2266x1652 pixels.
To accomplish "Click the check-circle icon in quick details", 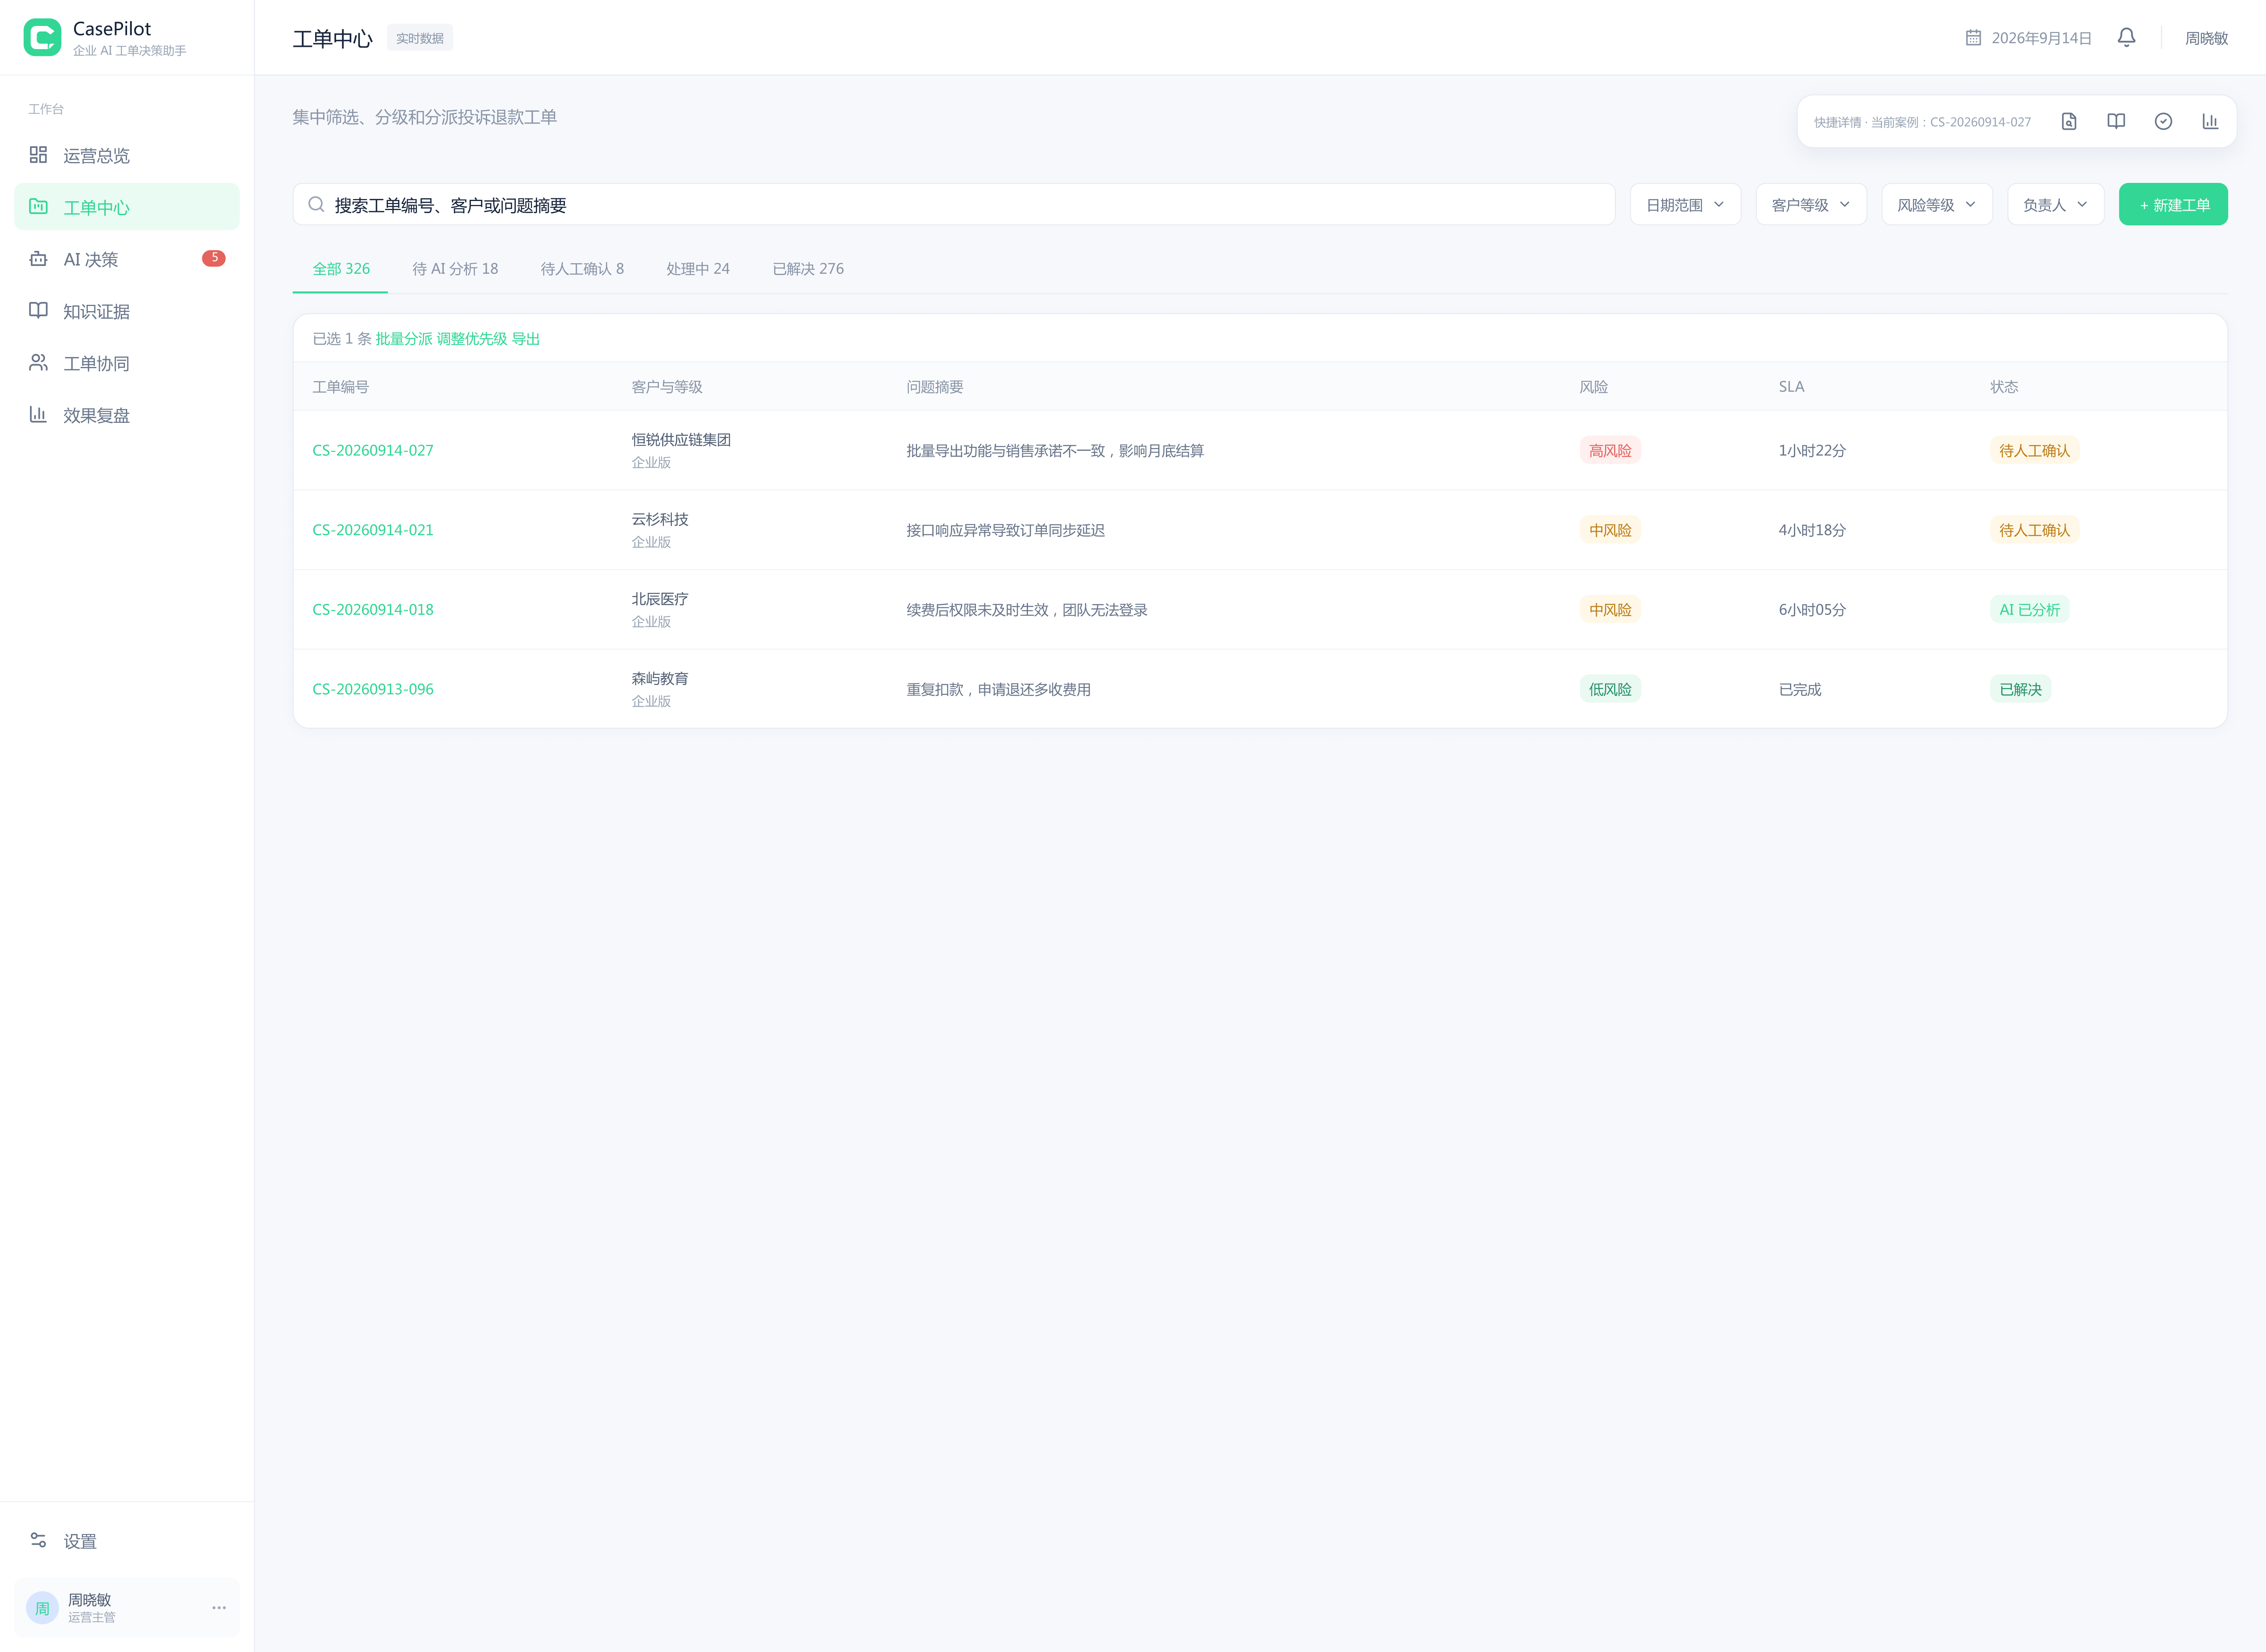I will [2163, 122].
